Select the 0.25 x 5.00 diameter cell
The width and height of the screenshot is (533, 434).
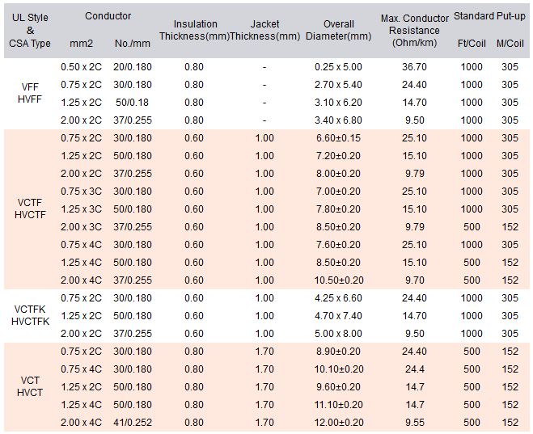point(338,67)
